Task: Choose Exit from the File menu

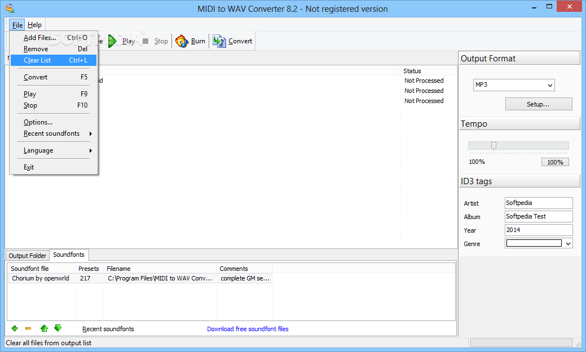Action: [x=54, y=167]
